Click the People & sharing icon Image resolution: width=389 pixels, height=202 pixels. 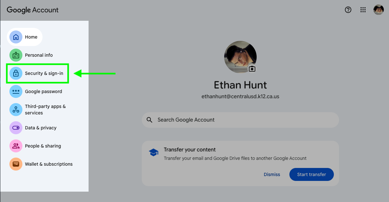(x=16, y=146)
